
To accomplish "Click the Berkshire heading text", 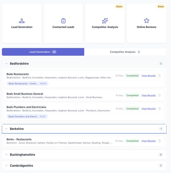I will (17, 129).
